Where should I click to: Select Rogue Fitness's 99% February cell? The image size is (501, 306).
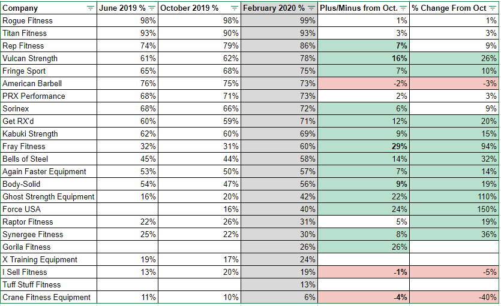tap(308, 20)
